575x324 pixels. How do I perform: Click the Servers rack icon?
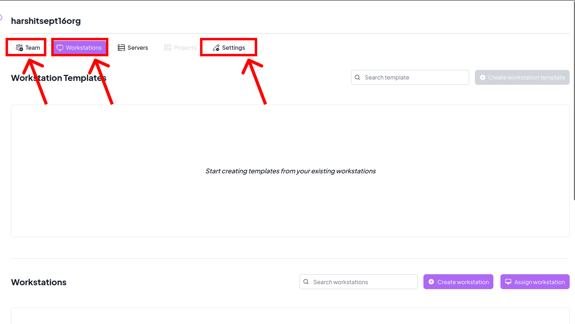tap(121, 48)
